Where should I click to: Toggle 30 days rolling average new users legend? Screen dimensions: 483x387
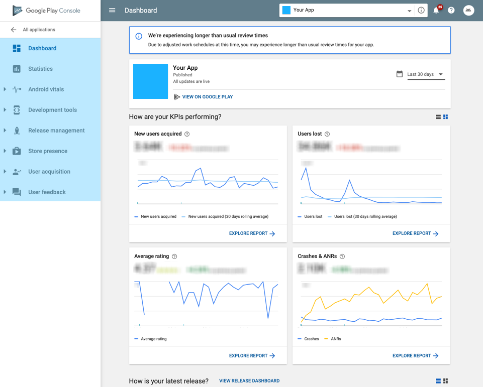click(x=225, y=216)
